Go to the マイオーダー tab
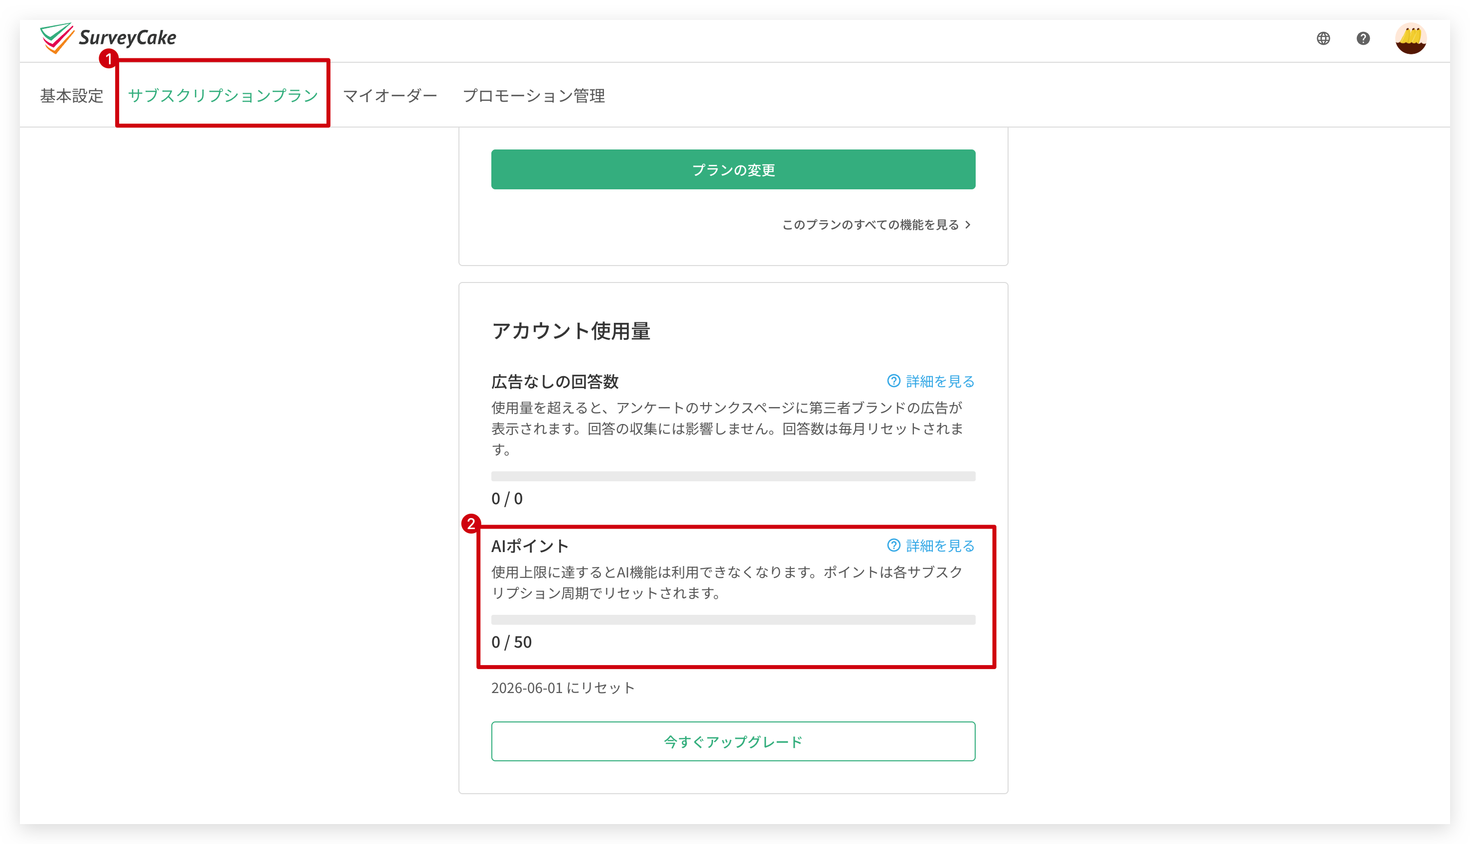The image size is (1470, 844). 390,96
